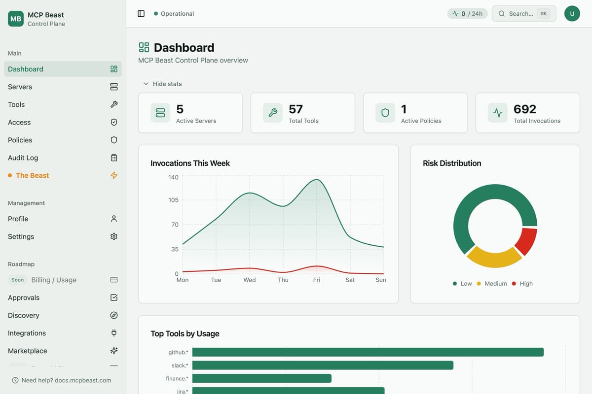Open Integrations page
This screenshot has width=592, height=394.
pos(63,333)
